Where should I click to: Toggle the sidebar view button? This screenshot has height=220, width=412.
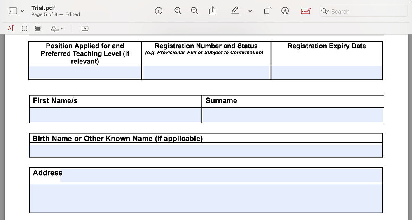click(13, 11)
